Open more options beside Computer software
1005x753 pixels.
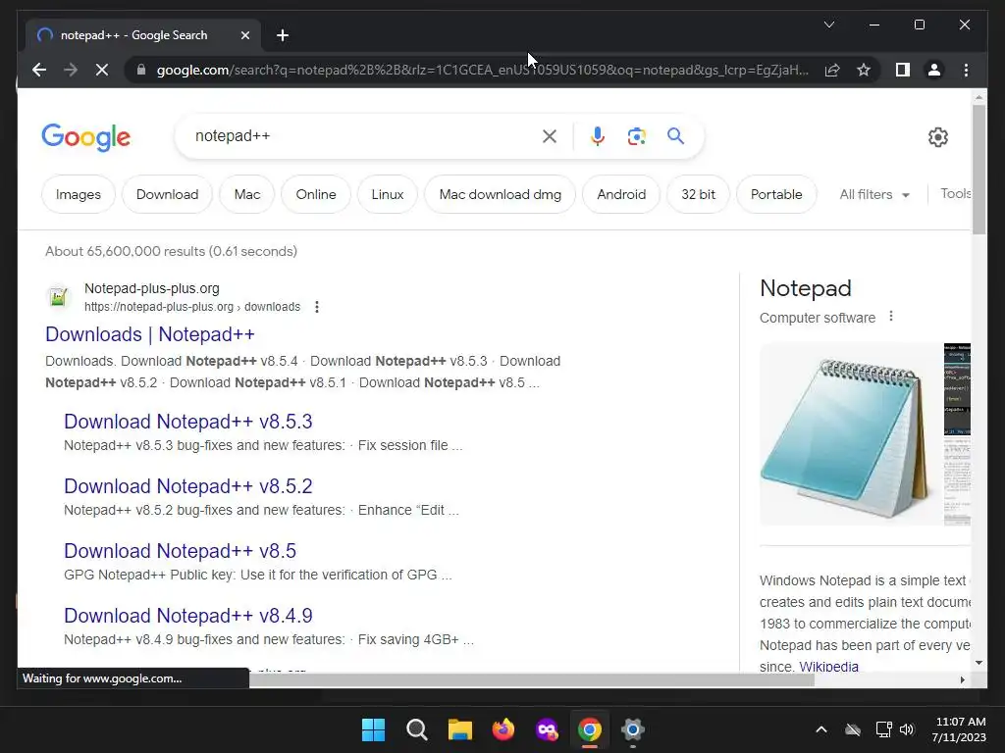coord(891,317)
